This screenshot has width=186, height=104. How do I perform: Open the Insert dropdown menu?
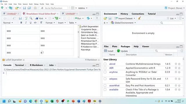(x=62, y=23)
